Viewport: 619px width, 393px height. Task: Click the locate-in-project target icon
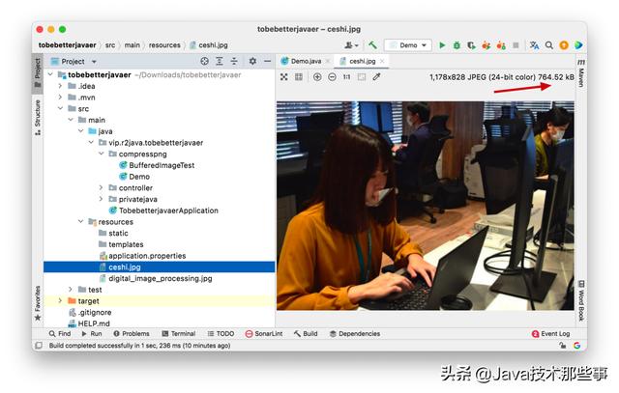coord(204,61)
